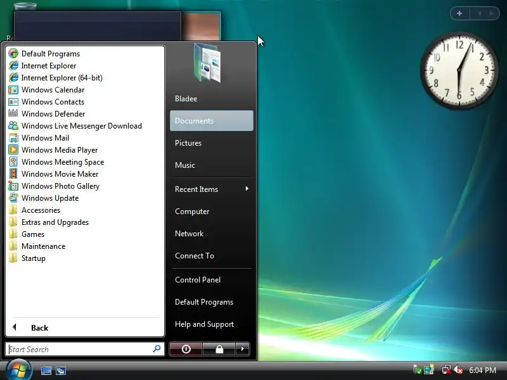Open Control Panel
Viewport: 507px width, 380px height.
[x=212, y=280]
